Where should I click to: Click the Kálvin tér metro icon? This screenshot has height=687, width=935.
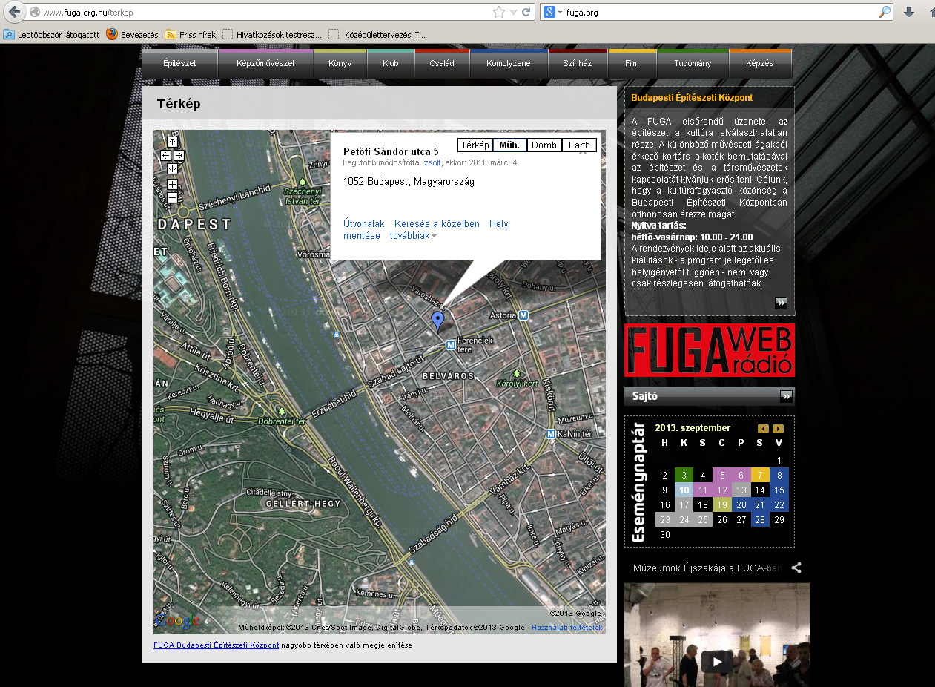click(x=550, y=434)
